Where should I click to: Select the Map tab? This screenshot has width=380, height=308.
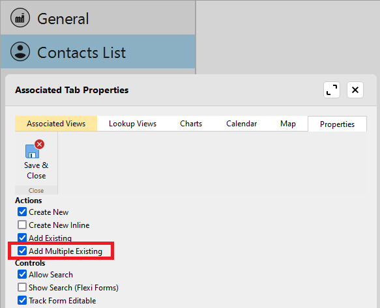tap(288, 124)
